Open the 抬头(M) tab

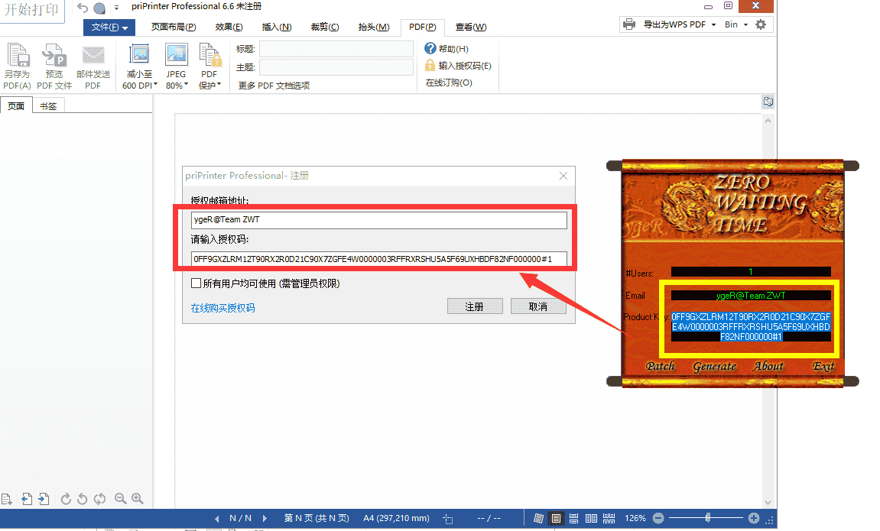374,27
